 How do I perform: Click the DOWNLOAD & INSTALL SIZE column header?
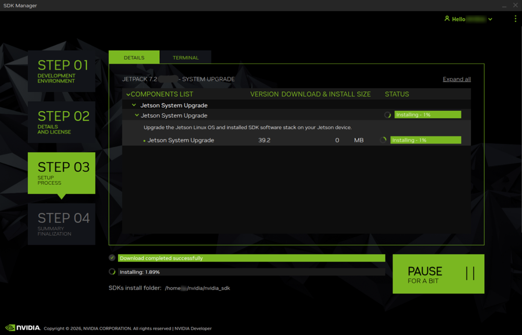[326, 94]
